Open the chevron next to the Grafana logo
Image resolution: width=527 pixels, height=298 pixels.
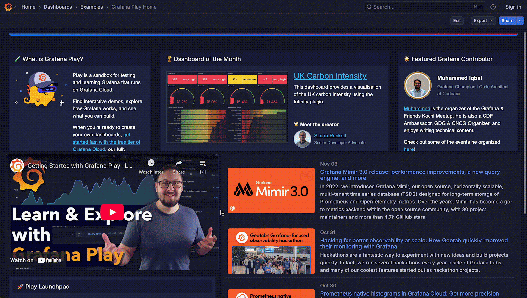[14, 7]
